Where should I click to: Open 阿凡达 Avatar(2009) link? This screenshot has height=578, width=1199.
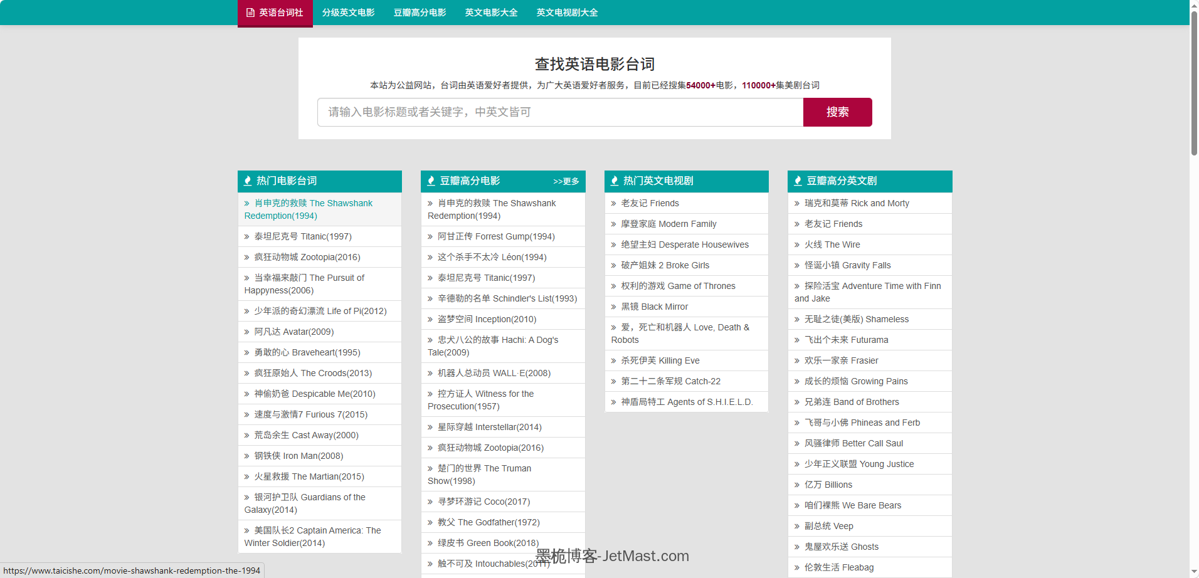click(x=294, y=332)
